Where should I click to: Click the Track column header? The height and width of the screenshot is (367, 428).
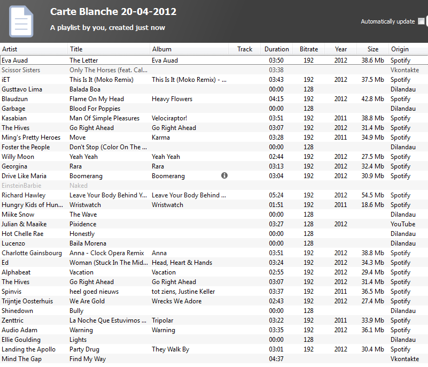click(245, 49)
